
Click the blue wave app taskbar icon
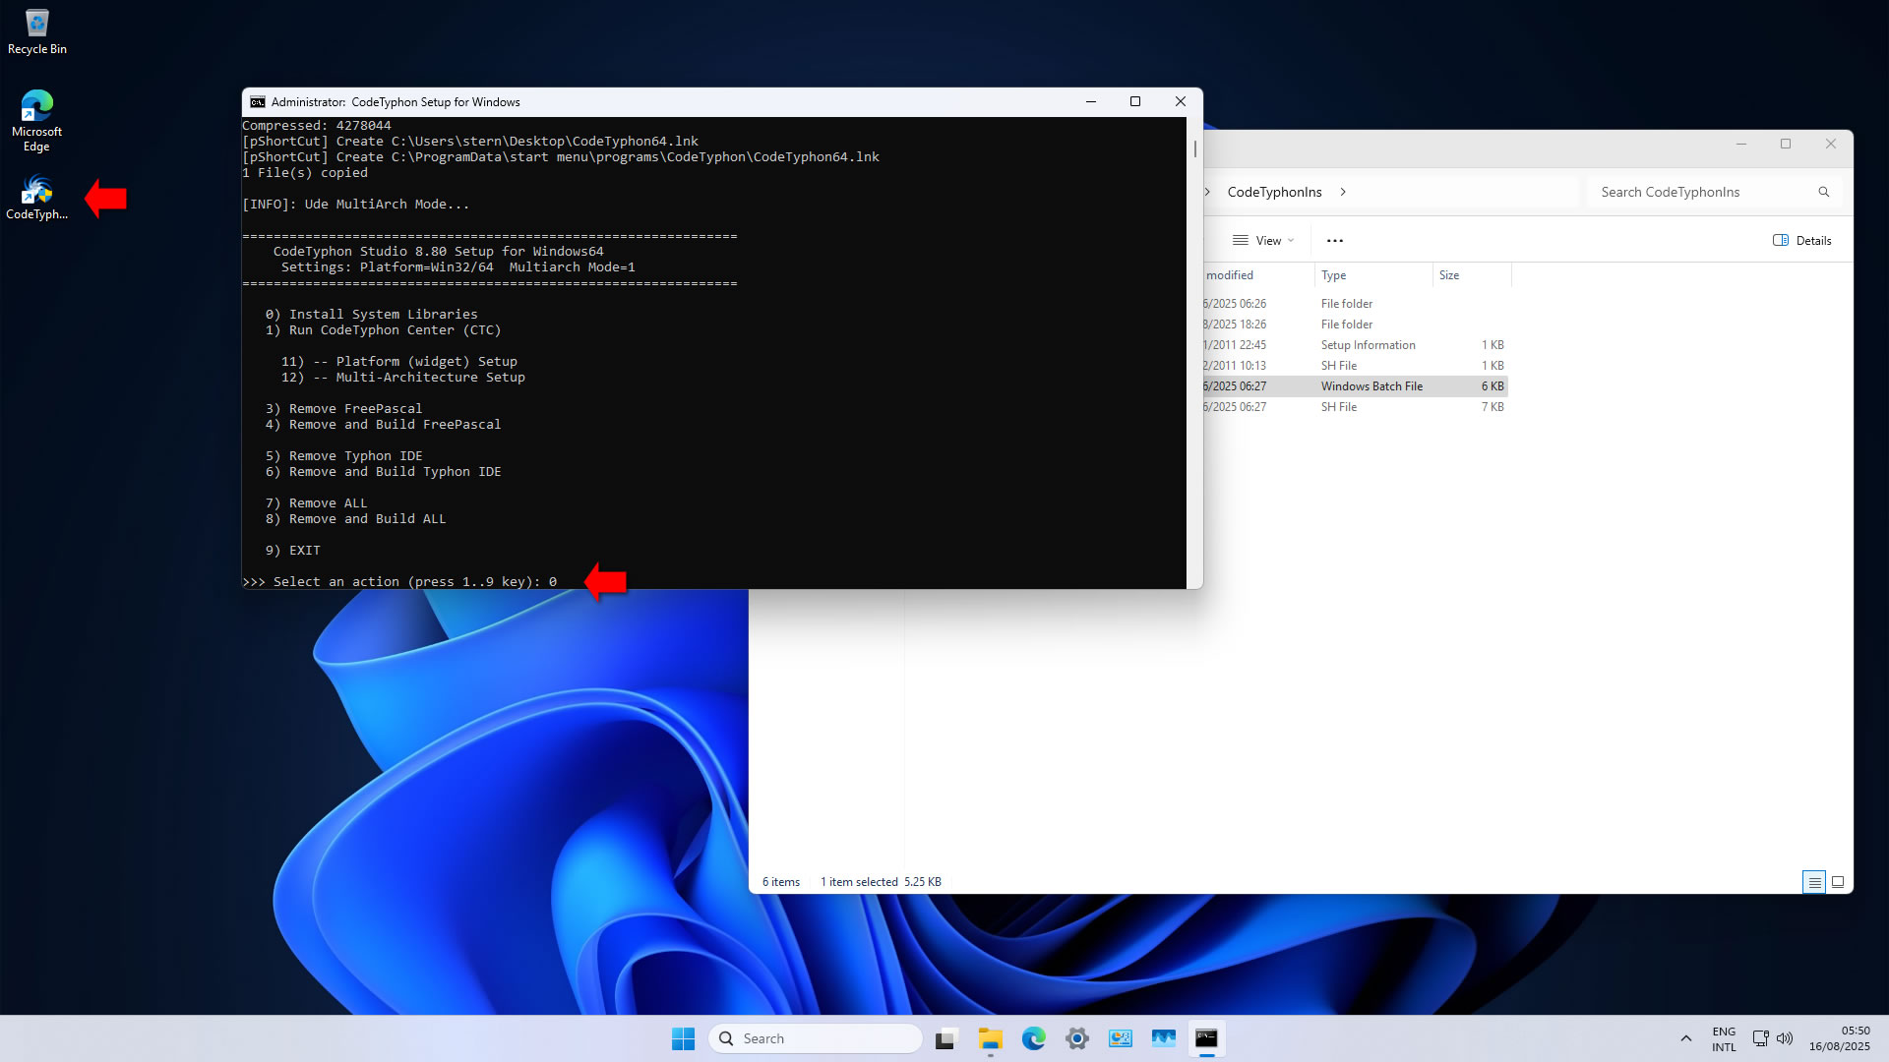pos(1163,1038)
